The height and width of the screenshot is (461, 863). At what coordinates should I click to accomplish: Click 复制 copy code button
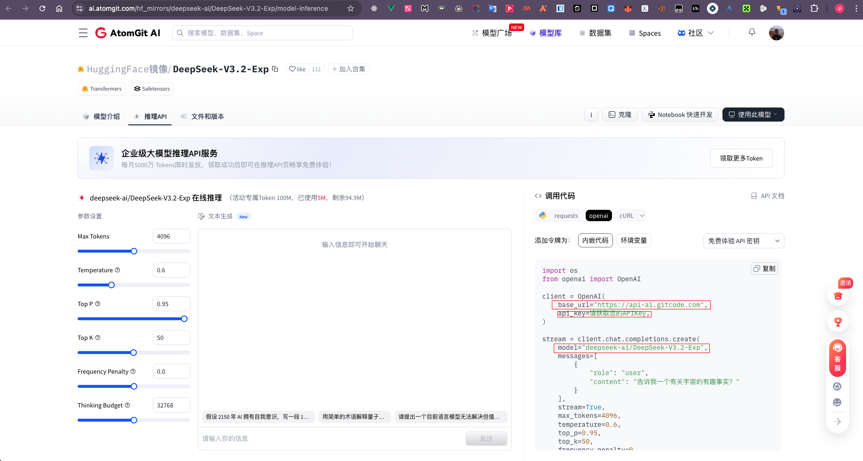click(x=764, y=269)
